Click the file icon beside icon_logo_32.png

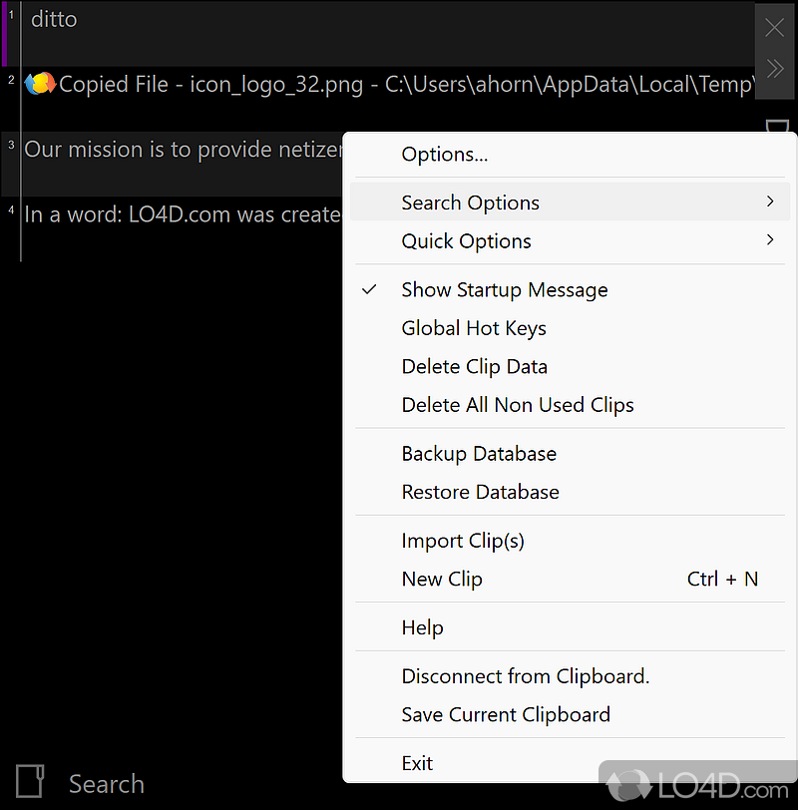40,84
